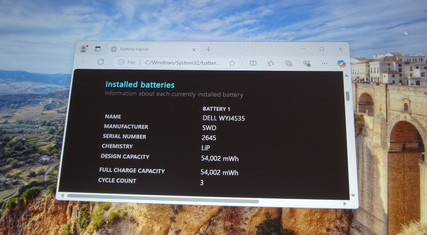Screen dimensions: 427x235
Task: Open Browser essentials heart icon
Action: [x=306, y=64]
